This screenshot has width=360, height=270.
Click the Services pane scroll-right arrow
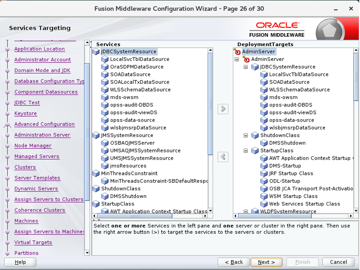pos(205,216)
